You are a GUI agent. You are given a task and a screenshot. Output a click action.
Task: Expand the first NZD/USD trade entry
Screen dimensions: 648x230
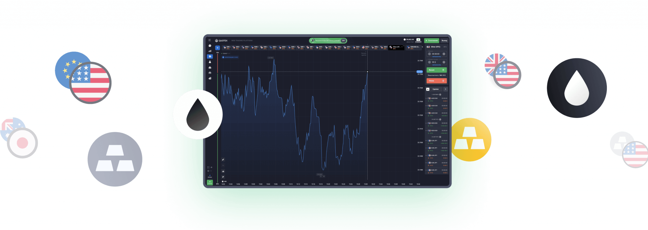tap(426, 123)
